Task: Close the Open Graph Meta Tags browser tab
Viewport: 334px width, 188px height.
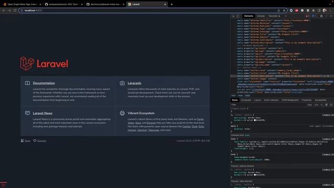Action: (40, 4)
